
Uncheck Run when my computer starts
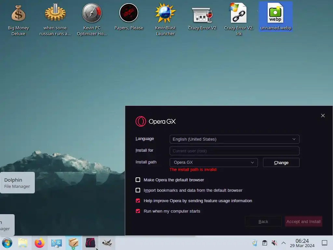click(138, 211)
